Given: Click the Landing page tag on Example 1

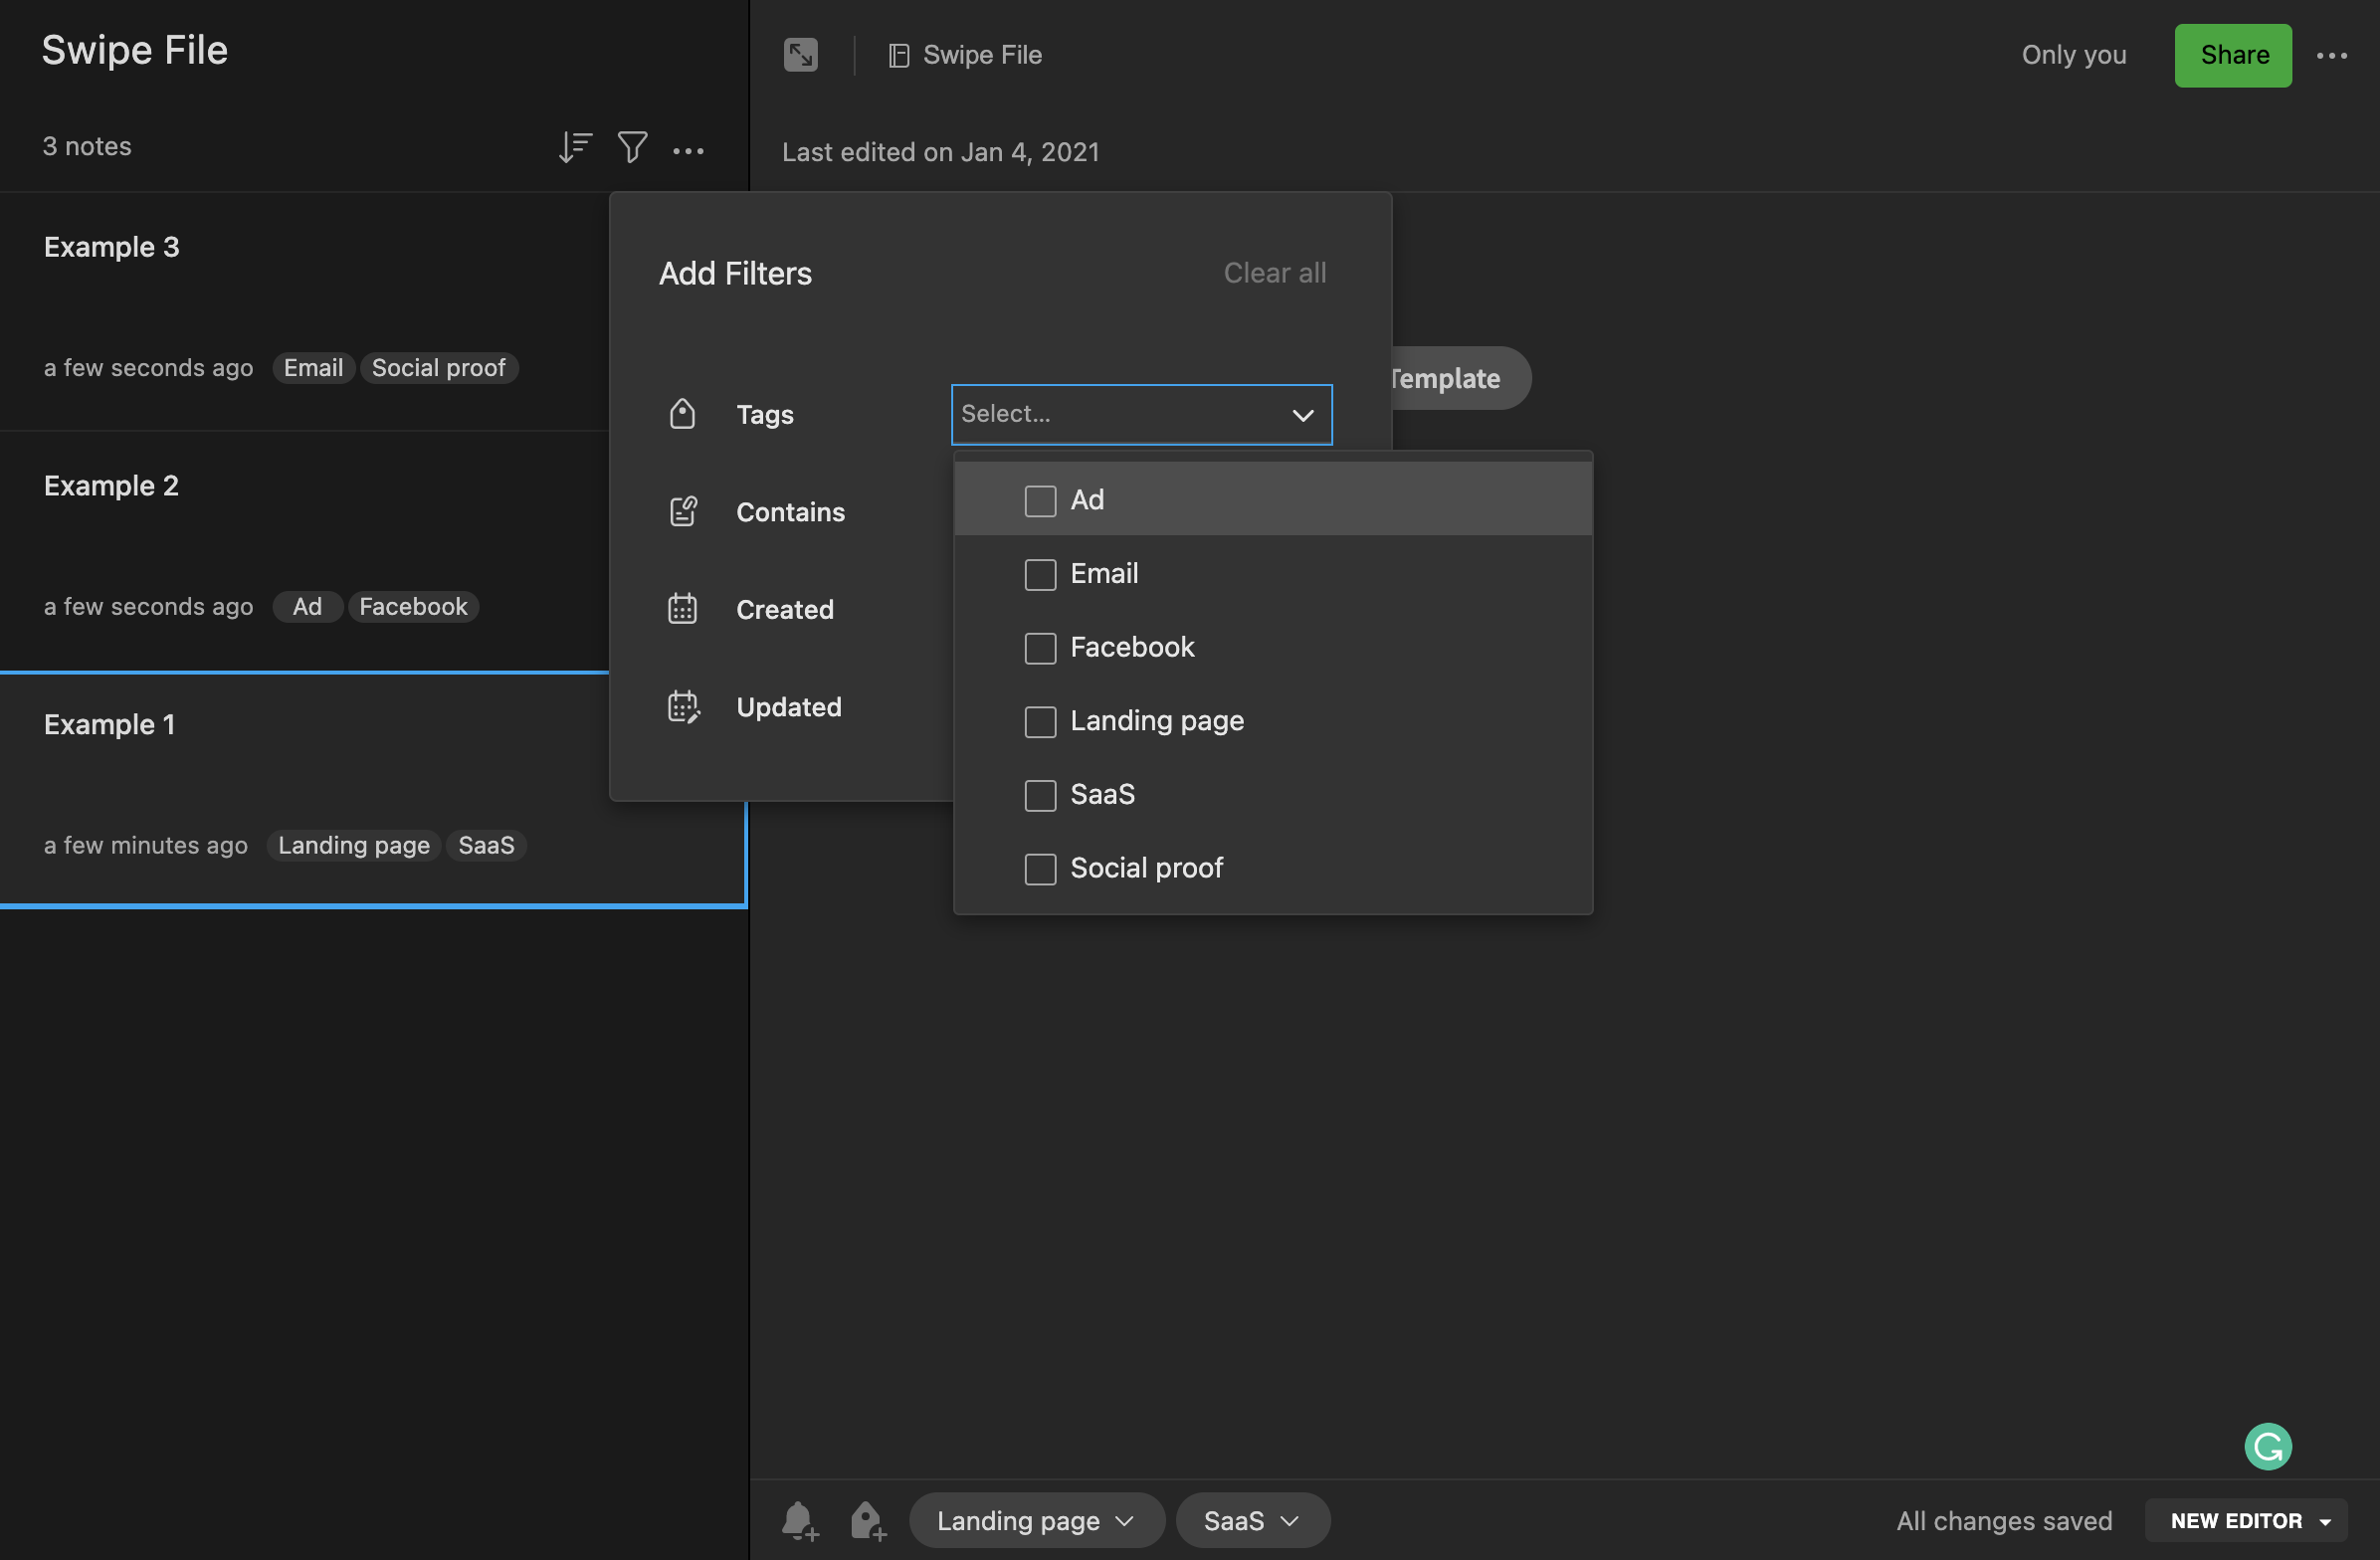Looking at the screenshot, I should 353,846.
